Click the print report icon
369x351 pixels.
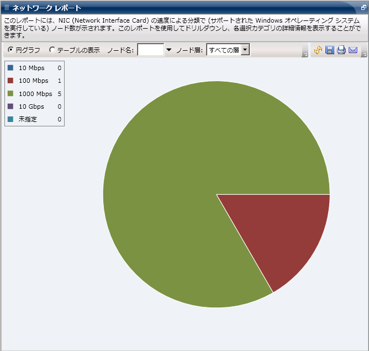coord(341,50)
